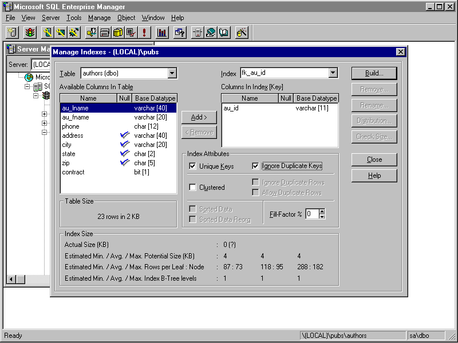Uncheck the Unique Keys checkbox
The height and width of the screenshot is (343, 458).
(x=193, y=166)
